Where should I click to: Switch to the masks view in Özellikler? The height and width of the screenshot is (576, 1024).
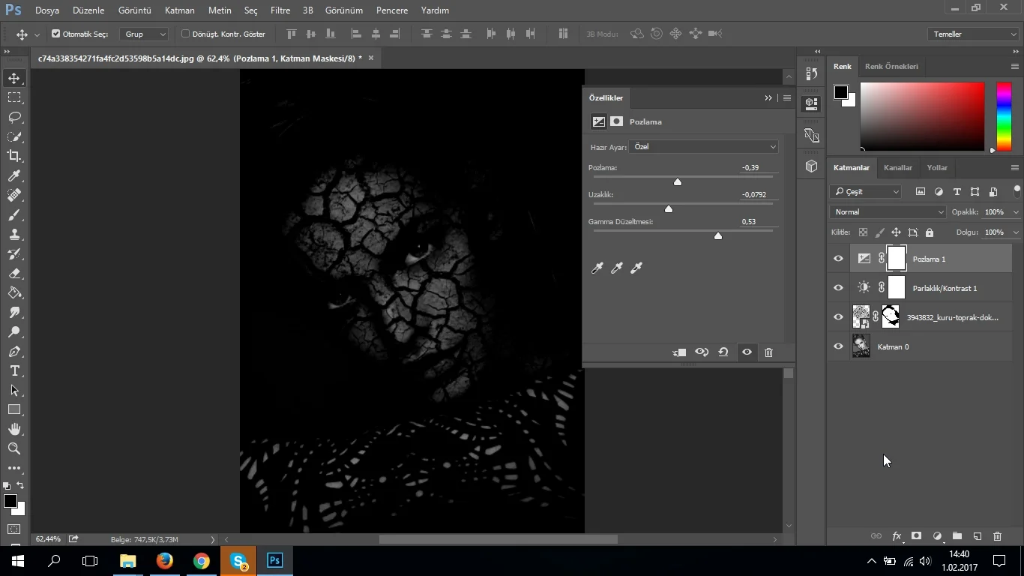point(616,121)
